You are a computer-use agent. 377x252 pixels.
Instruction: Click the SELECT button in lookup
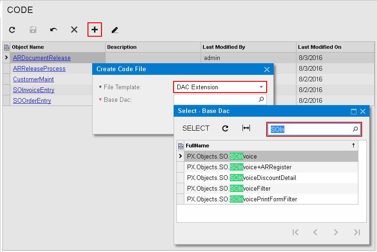(x=196, y=128)
